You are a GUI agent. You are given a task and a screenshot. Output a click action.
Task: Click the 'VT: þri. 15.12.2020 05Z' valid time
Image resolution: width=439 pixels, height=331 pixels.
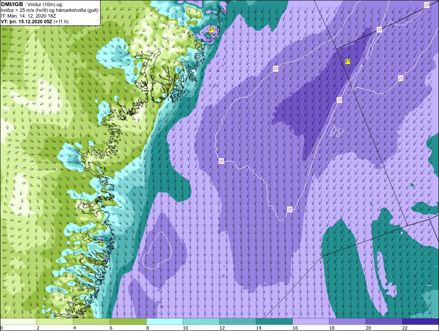point(27,22)
